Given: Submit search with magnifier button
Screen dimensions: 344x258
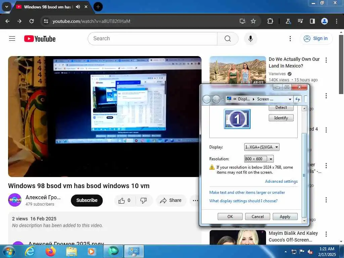Looking at the screenshot, I should [228, 39].
